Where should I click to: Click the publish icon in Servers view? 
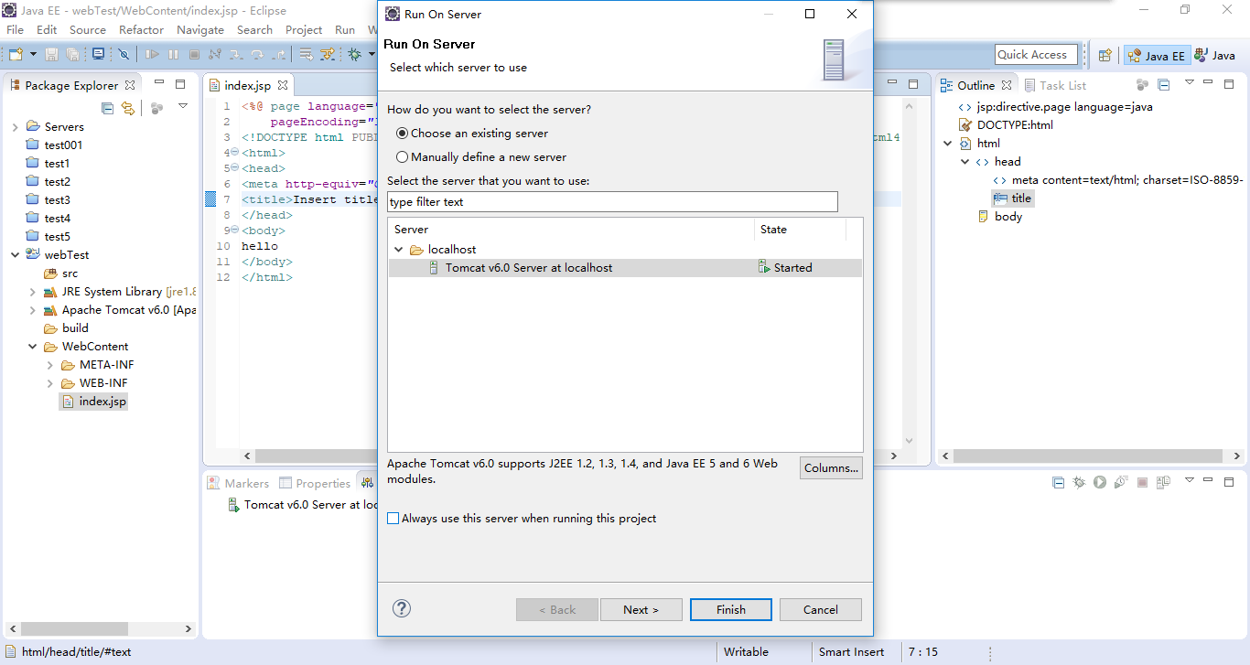1163,482
